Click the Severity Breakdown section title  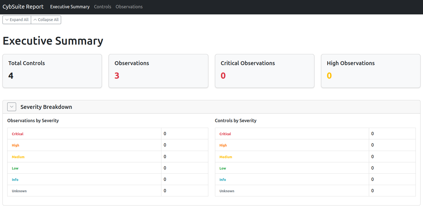46,107
